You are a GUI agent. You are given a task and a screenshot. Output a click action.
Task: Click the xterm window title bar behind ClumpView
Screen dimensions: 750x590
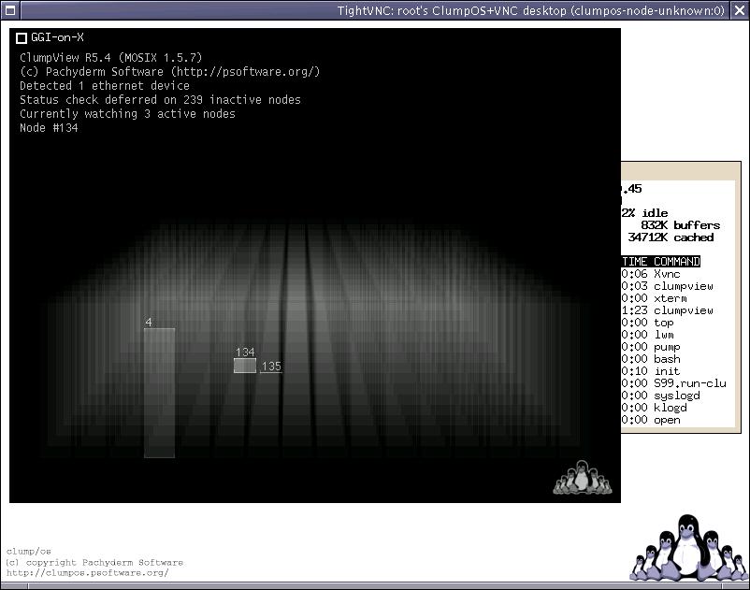coord(681,171)
